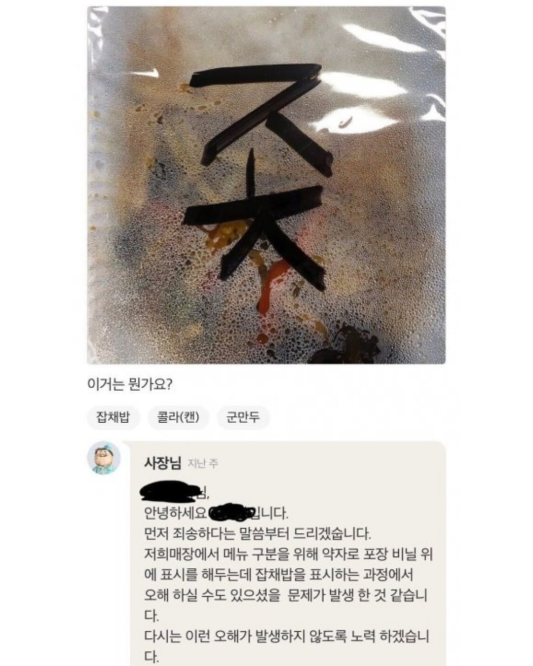Select the 콜라(캔) menu tag

[x=178, y=417]
